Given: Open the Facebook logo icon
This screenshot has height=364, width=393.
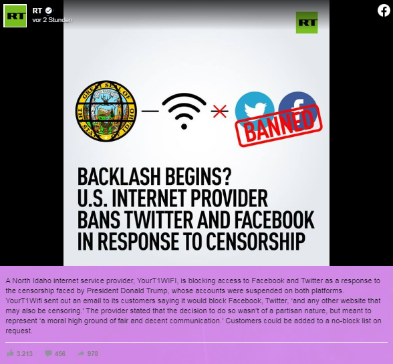Looking at the screenshot, I should coord(384,11).
